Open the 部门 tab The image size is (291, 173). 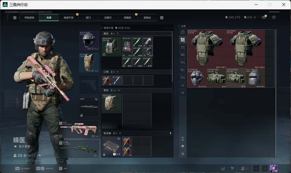88,18
